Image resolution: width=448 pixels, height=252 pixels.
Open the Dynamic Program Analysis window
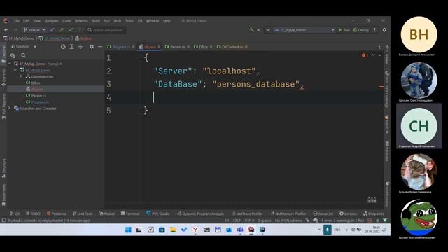[200, 213]
